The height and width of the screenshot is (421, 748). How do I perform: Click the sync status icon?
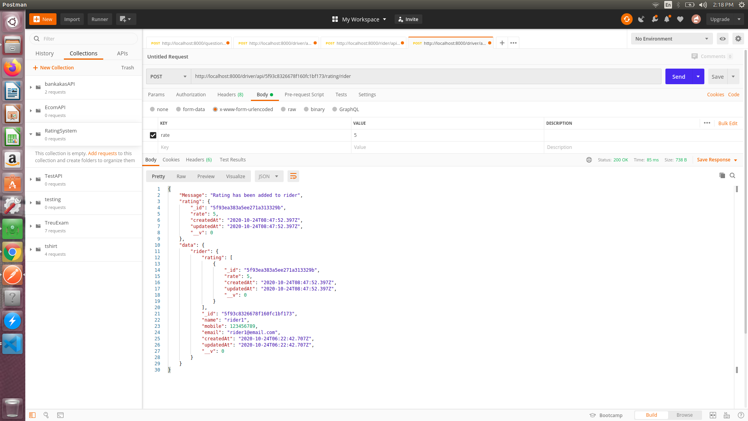[626, 19]
